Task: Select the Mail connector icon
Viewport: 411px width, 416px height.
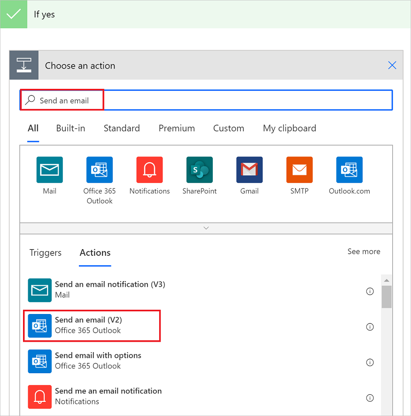Action: point(49,170)
